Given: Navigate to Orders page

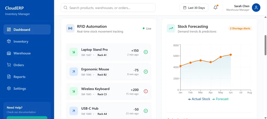Looking at the screenshot, I should 27,65.
